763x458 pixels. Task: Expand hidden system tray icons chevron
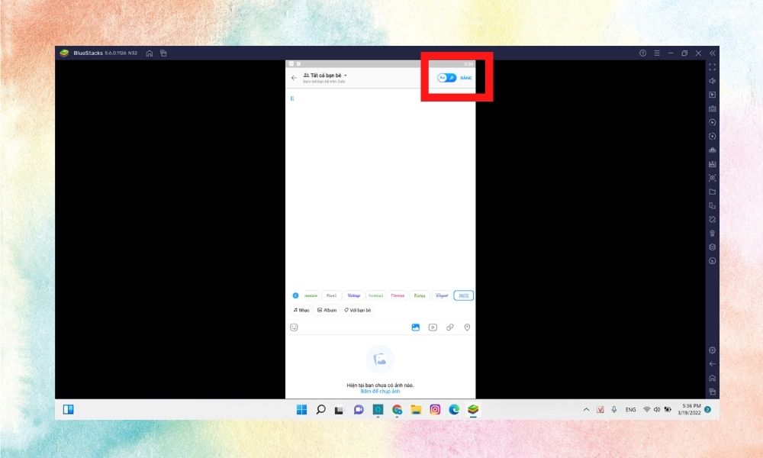(586, 410)
